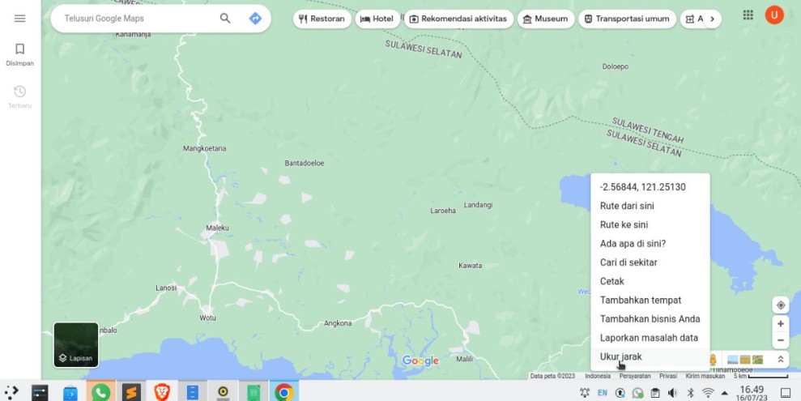Open the application launcher in taskbar
801x401 pixels.
coord(11,392)
